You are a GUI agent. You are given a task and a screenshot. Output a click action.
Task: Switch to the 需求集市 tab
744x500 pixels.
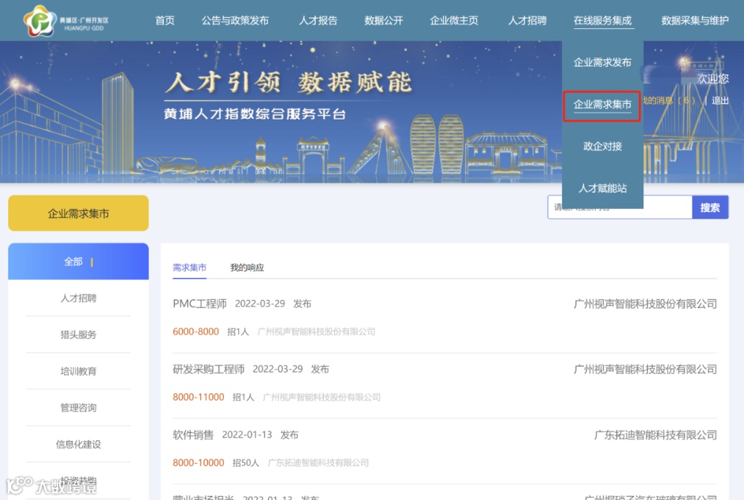pos(189,268)
